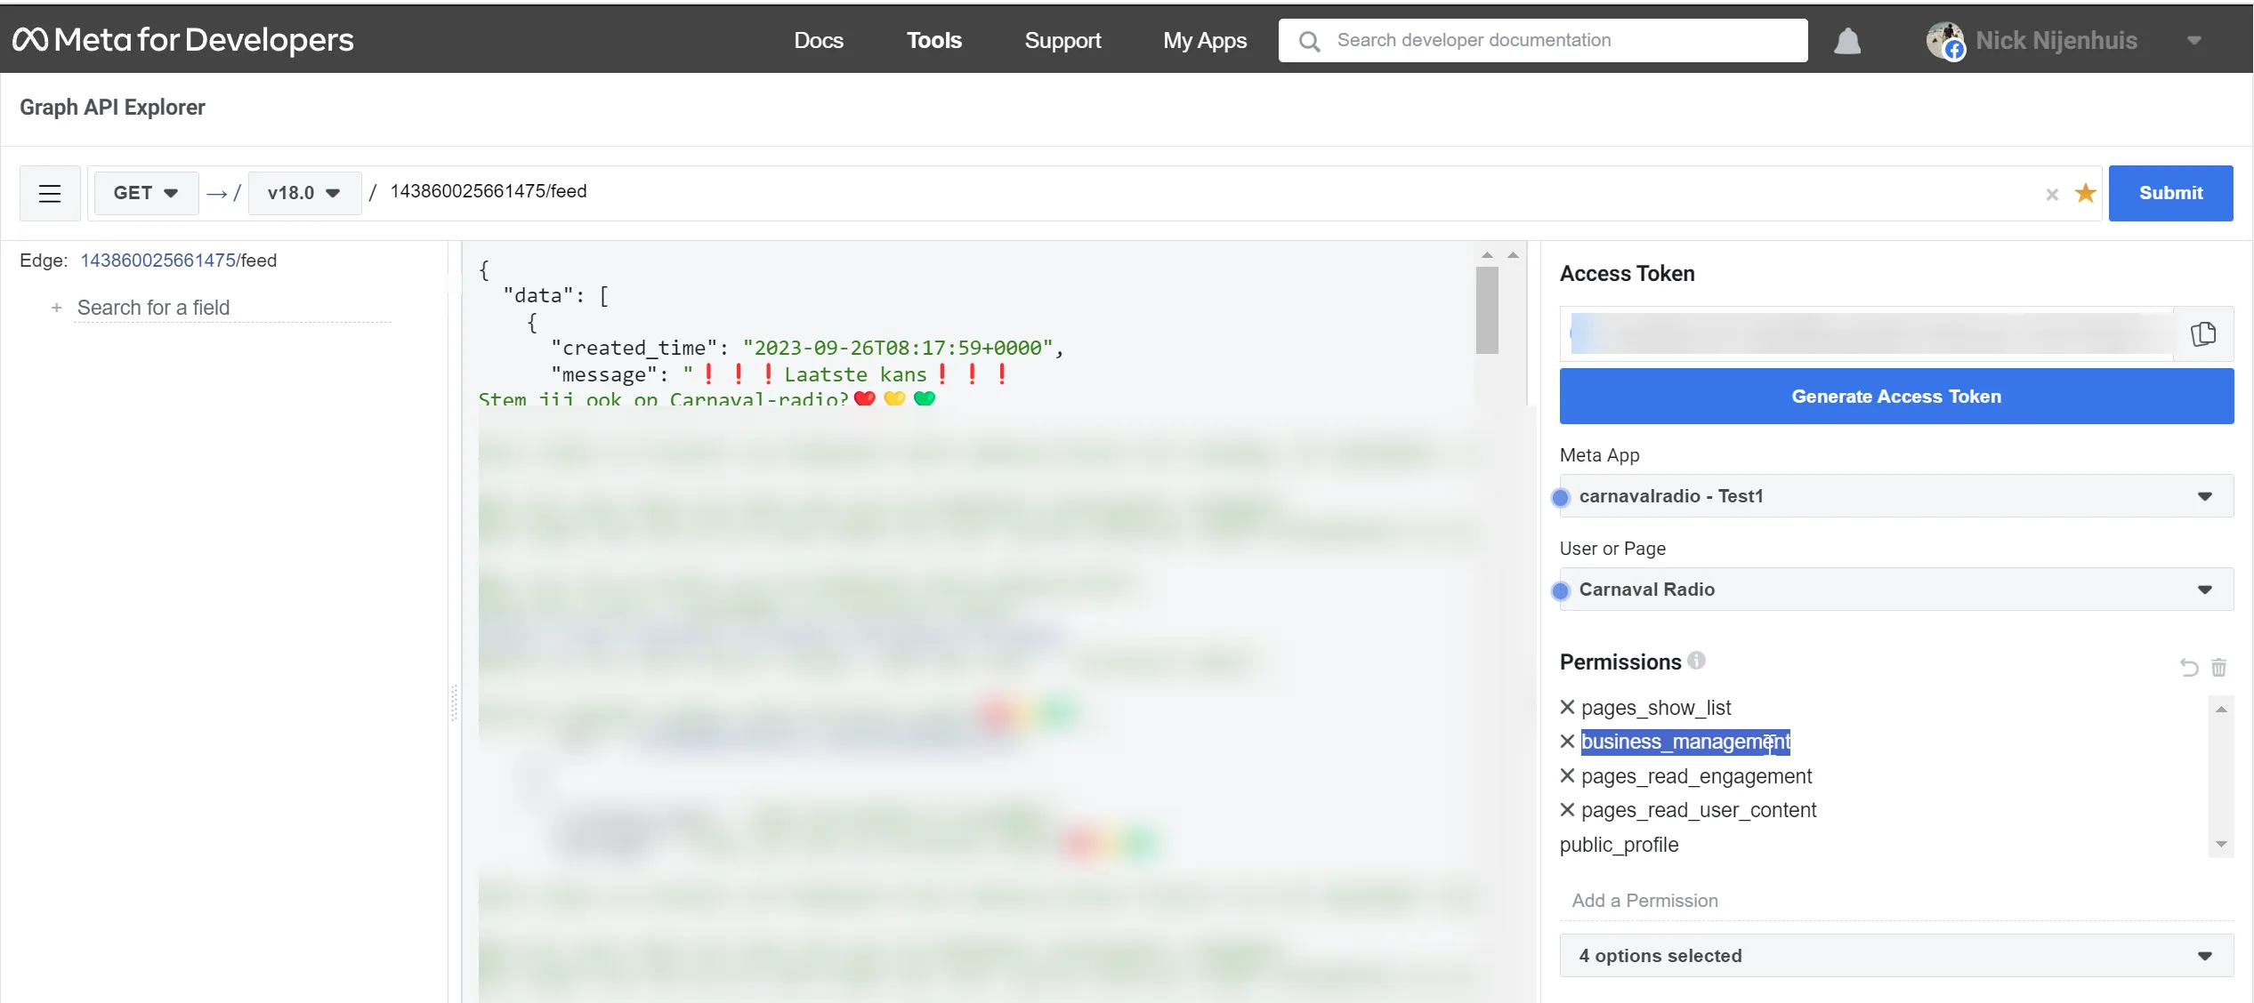Viewport: 2254px width, 1003px height.
Task: Open the hamburger menu sidebar toggle
Action: pos(50,193)
